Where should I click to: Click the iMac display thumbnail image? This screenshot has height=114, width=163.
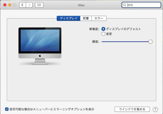pyautogui.click(x=40, y=46)
